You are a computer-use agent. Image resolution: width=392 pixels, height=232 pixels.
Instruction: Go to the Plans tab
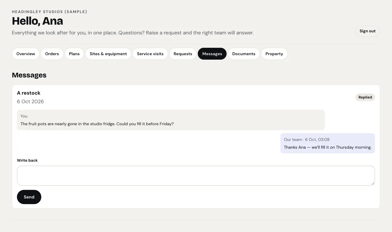pyautogui.click(x=74, y=54)
